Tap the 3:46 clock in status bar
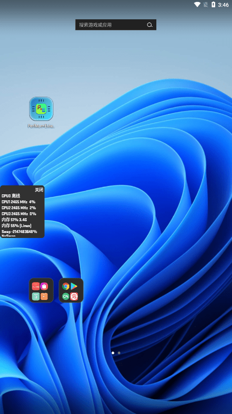The image size is (232, 414). (x=223, y=5)
